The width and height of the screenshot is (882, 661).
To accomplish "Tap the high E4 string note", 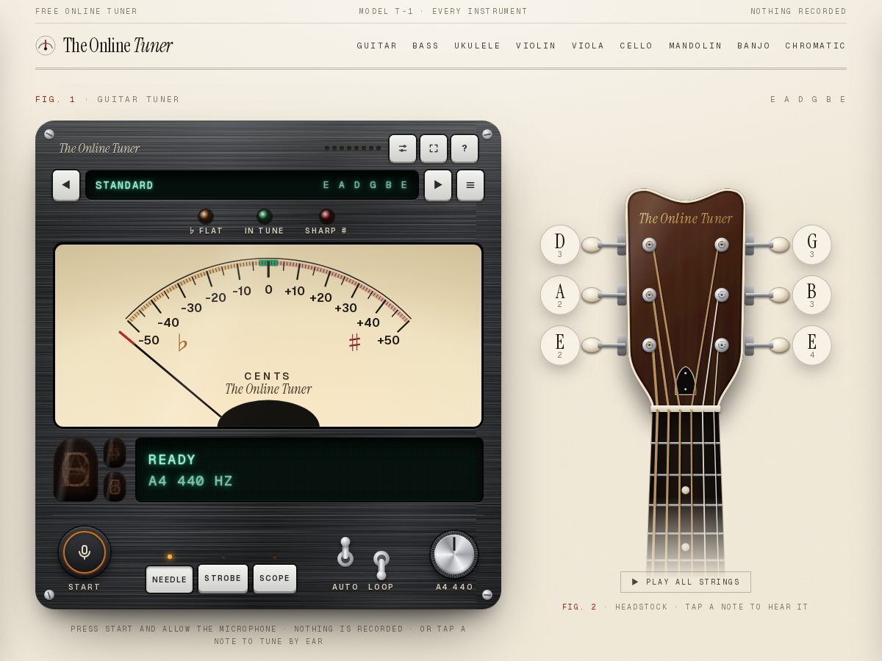I will pyautogui.click(x=811, y=344).
